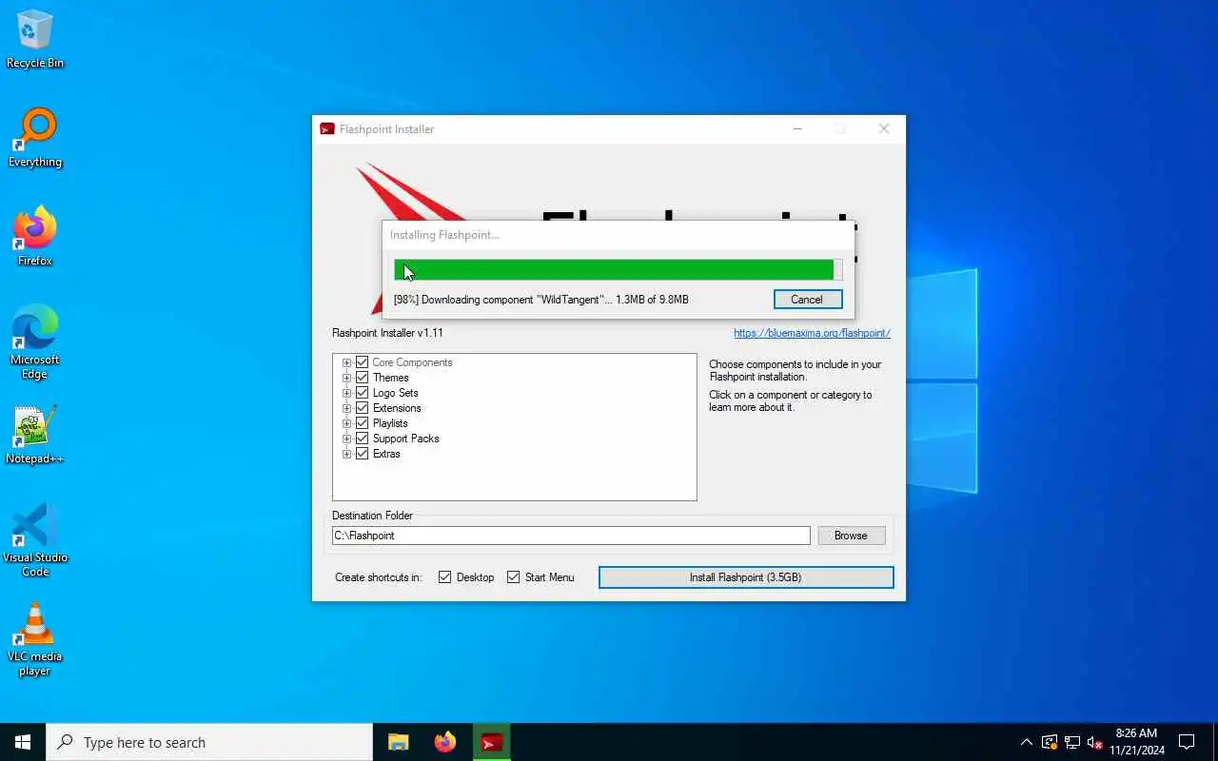The height and width of the screenshot is (761, 1218).
Task: Select the Logo Sets label
Action: 395,393
